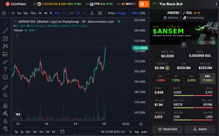Image resolution: width=219 pixels, height=136 pixels.
Task: Click the timezone clock 01:15:50 (UTC+1)
Action: pyautogui.click(x=113, y=132)
